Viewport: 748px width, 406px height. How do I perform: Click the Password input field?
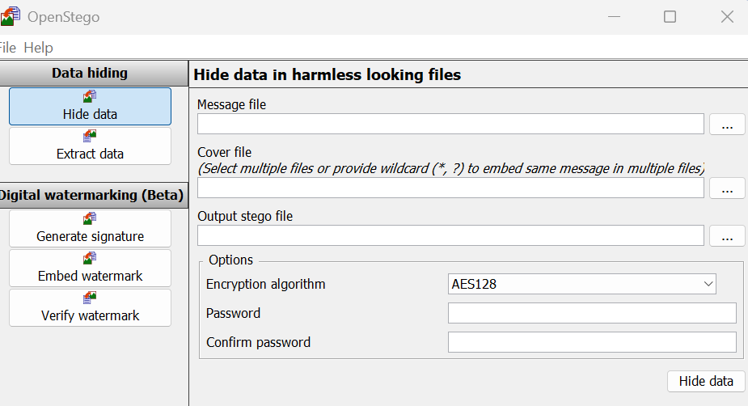pyautogui.click(x=592, y=313)
